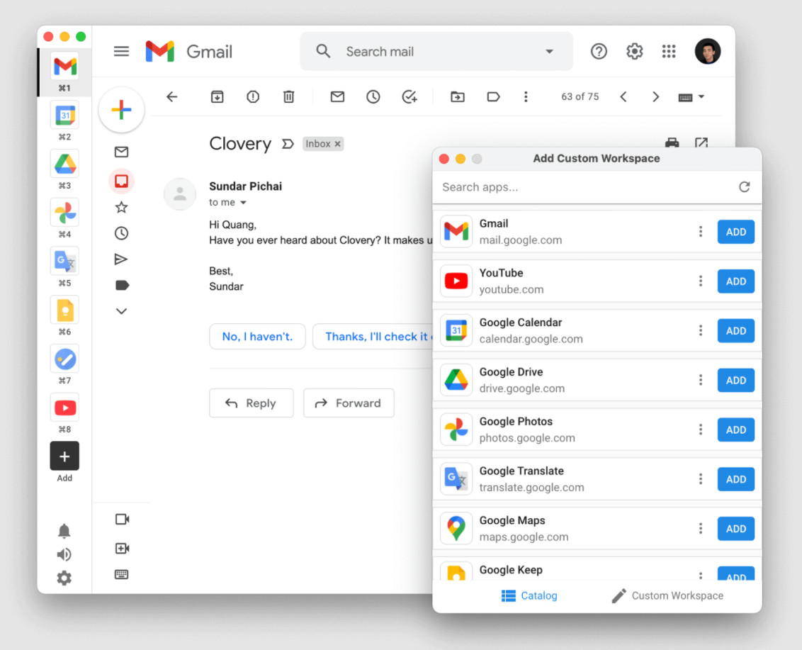Click the Add workspace plus button
802x650 pixels.
coord(64,456)
